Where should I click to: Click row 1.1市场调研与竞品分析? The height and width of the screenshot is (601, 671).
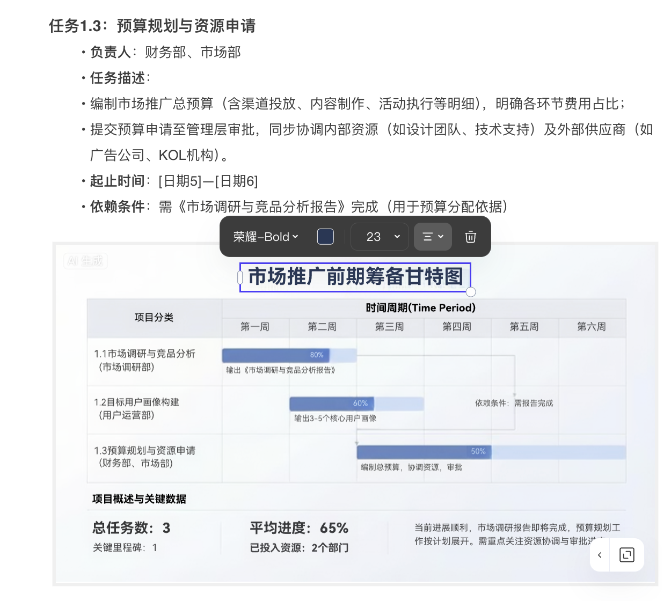pyautogui.click(x=144, y=360)
